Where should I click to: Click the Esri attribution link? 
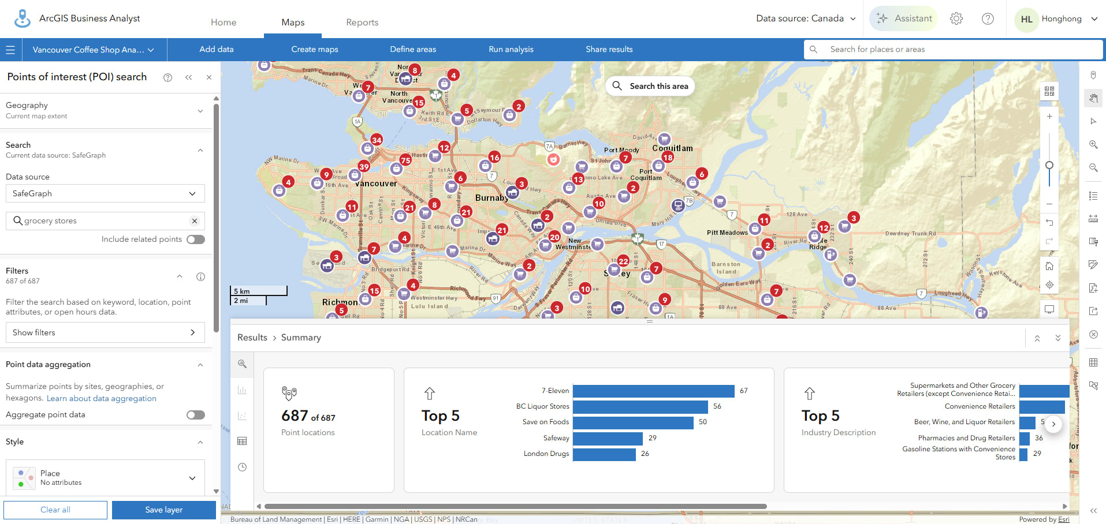click(1064, 519)
